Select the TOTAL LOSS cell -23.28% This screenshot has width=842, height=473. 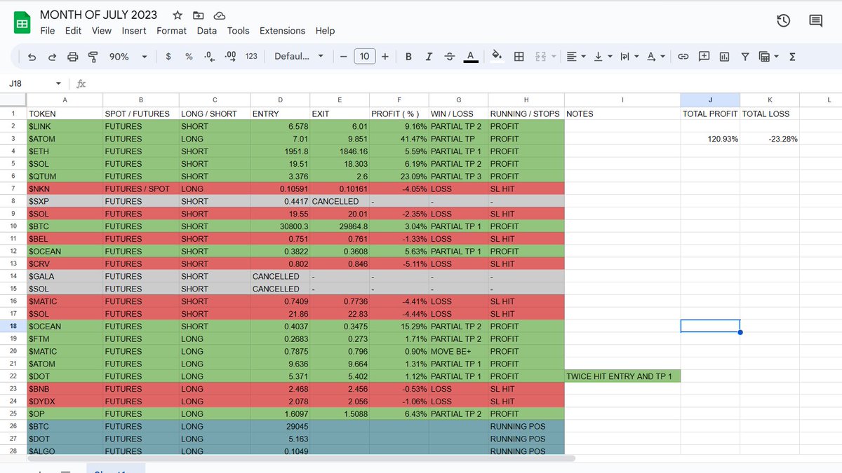click(x=770, y=139)
